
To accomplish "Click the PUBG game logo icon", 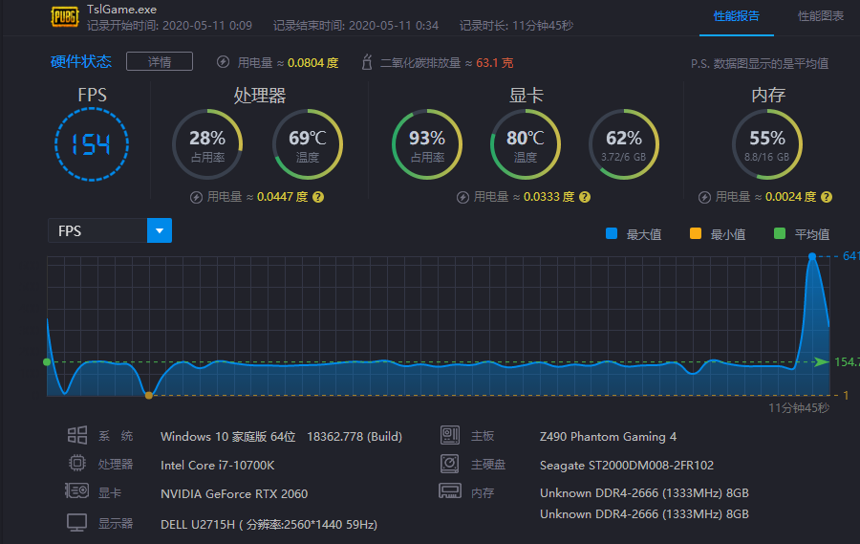I will 64,17.
